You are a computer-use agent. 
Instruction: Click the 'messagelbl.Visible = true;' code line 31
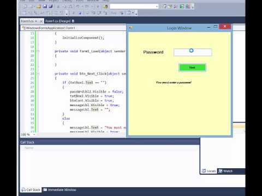click(94, 105)
